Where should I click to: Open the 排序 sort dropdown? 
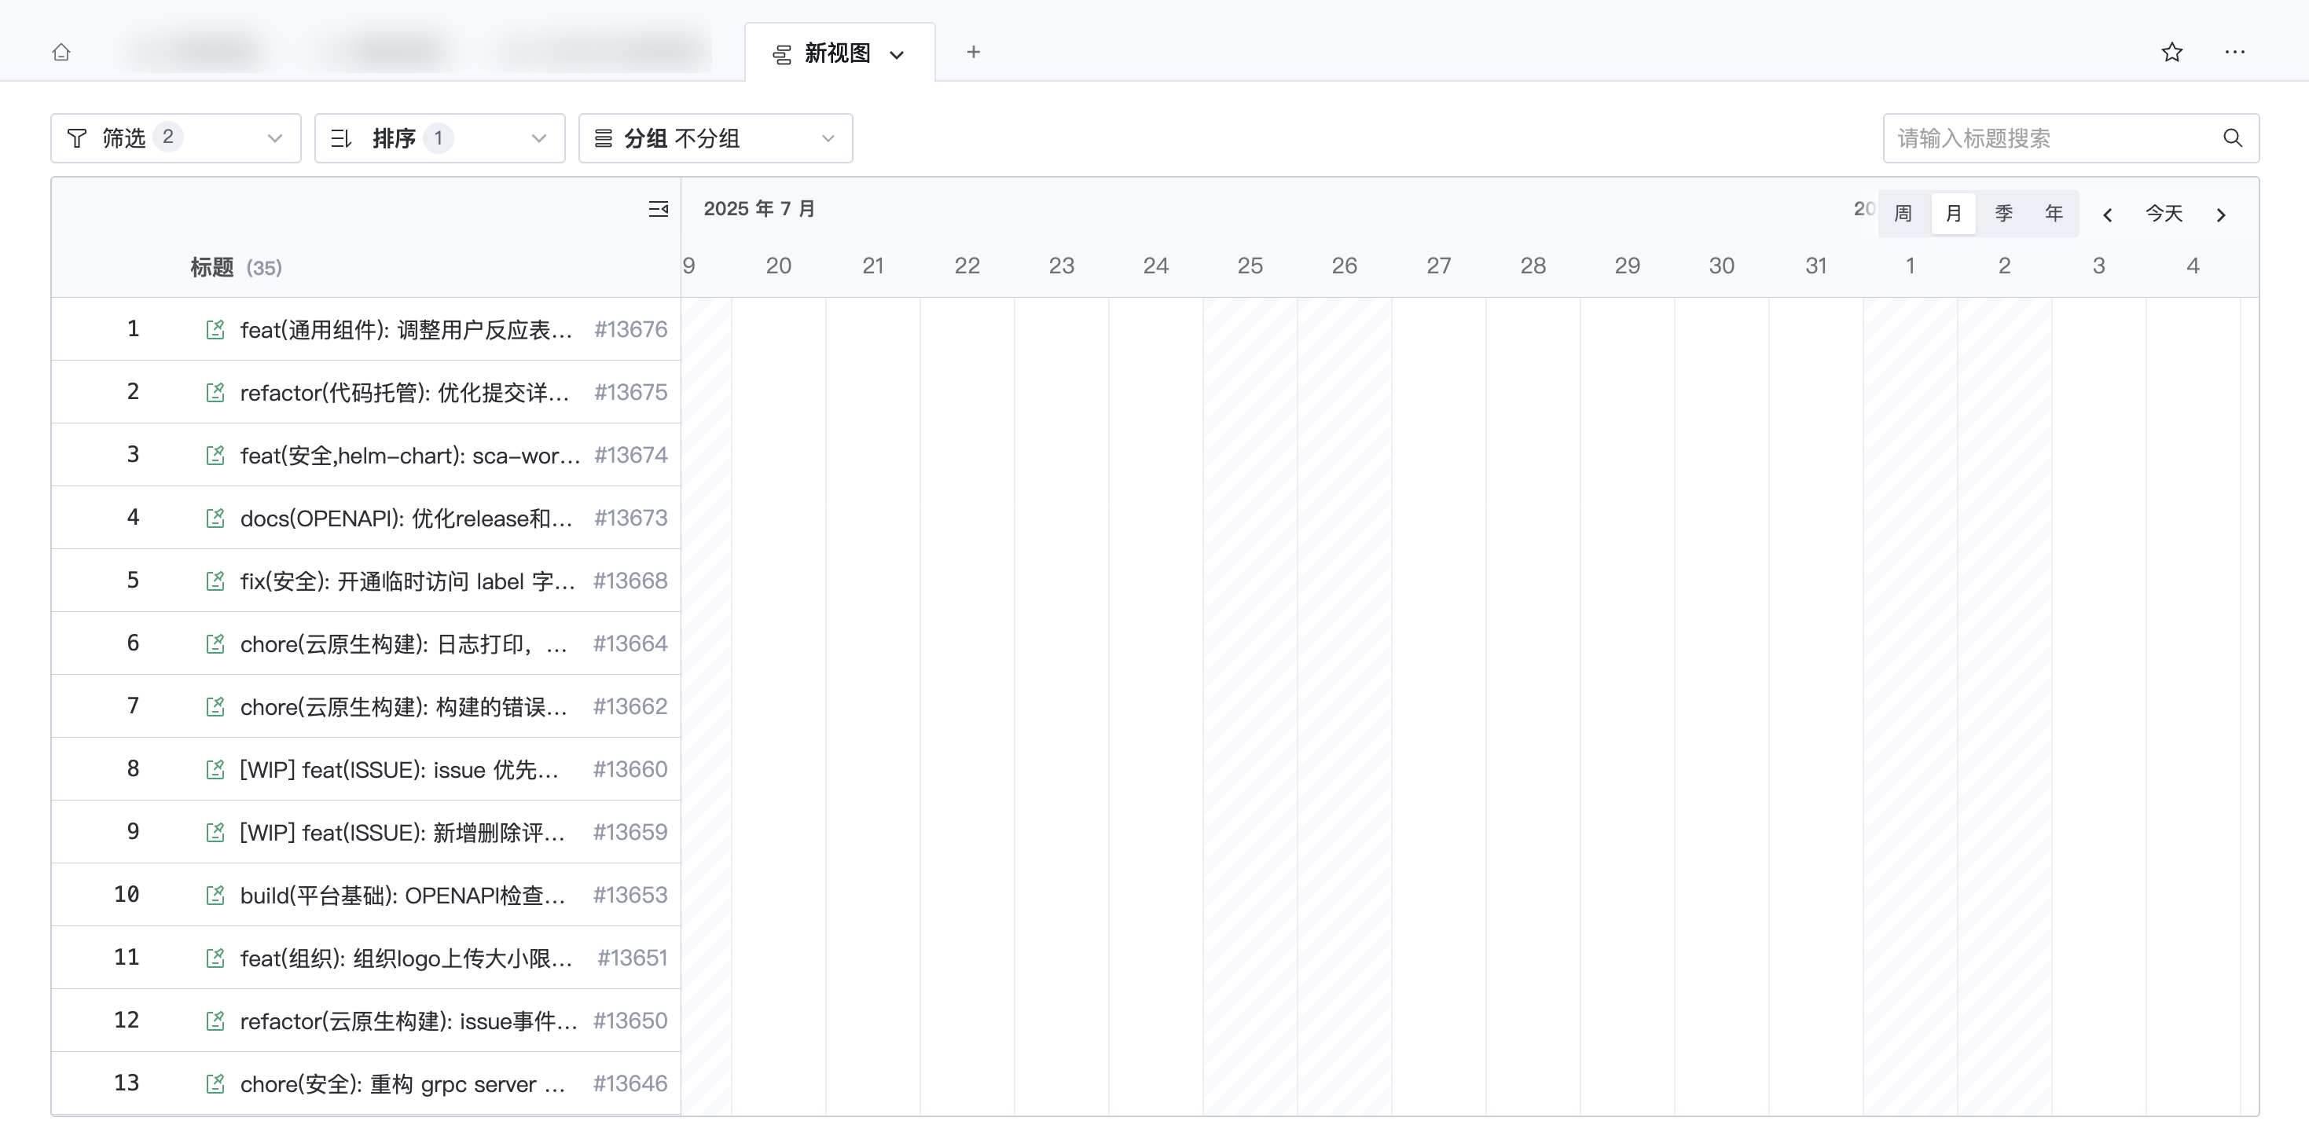[x=439, y=138]
